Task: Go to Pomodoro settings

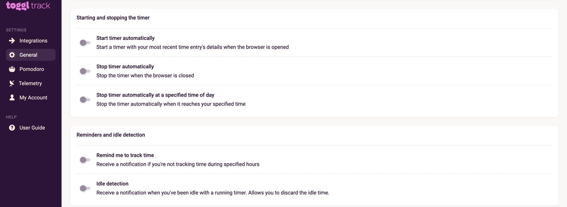Action: tap(32, 69)
